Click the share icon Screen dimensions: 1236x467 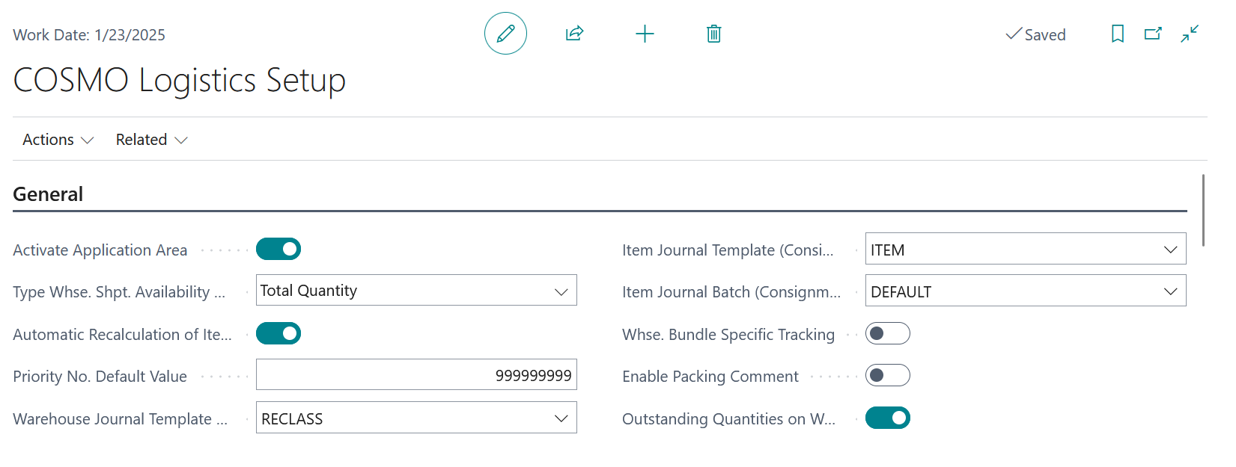pos(574,34)
